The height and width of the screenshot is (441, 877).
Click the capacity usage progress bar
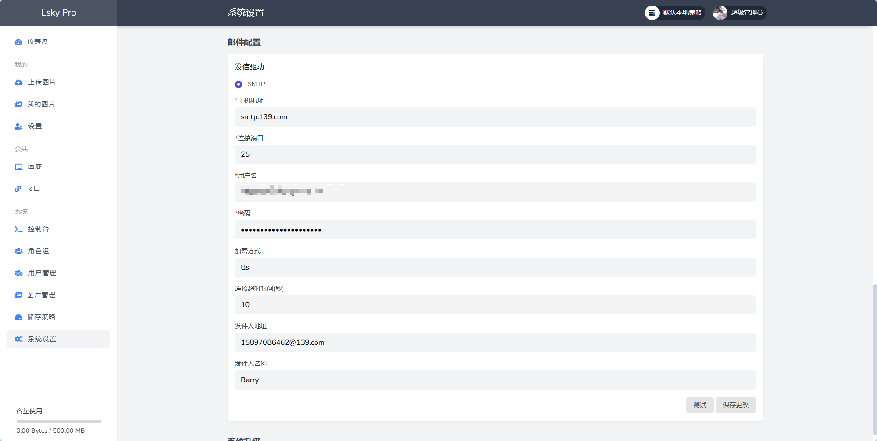(x=59, y=421)
